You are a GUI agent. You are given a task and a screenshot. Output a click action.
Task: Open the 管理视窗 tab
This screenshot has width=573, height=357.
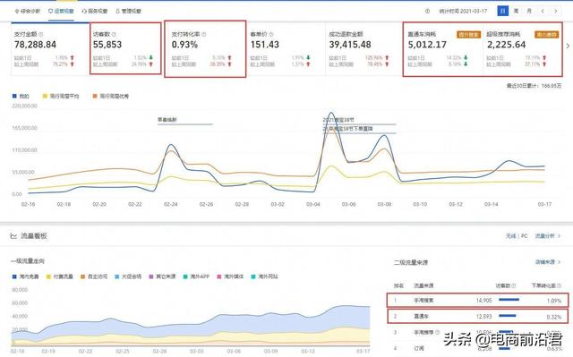128,11
